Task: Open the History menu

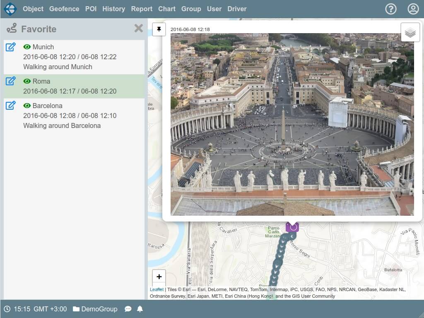Action: click(113, 9)
